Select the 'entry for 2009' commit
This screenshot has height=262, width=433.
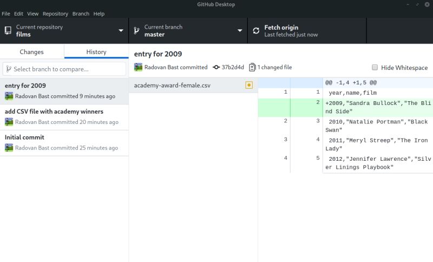64,91
